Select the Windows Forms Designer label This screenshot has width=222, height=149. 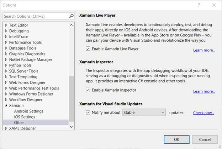coord(31,94)
